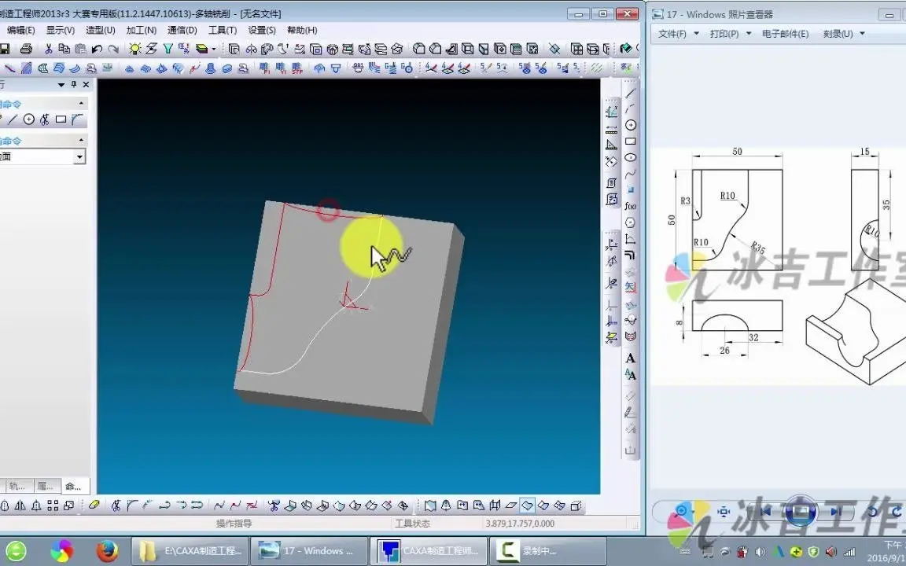This screenshot has height=566, width=906.
Task: Click the next image button in photo viewer
Action: pos(835,512)
